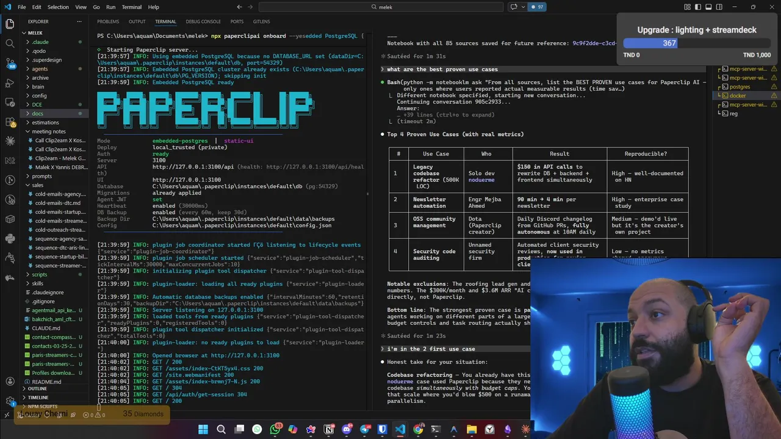
Task: Open Google Chrome from the taskbar
Action: [x=418, y=429]
